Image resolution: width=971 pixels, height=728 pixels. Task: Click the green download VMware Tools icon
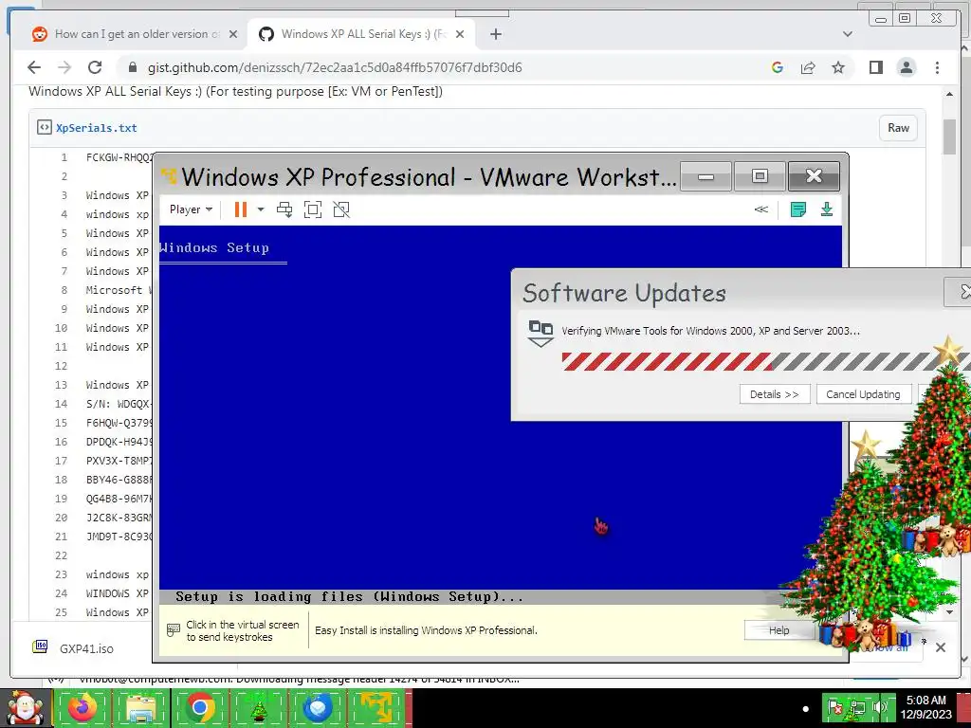click(x=827, y=209)
